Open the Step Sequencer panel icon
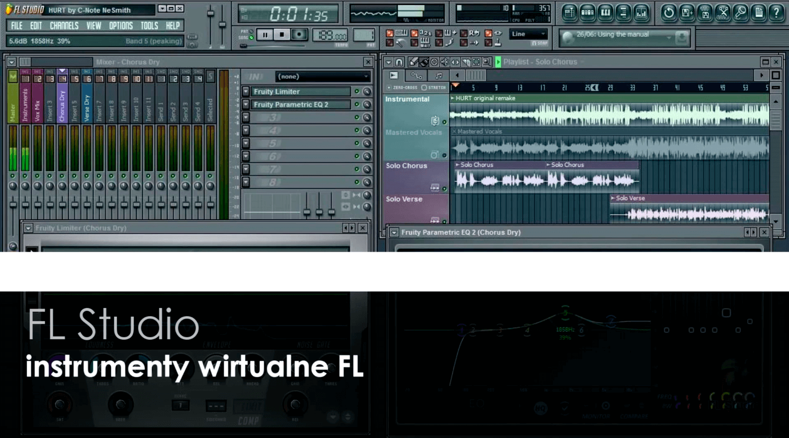The height and width of the screenshot is (438, 789). tap(588, 13)
